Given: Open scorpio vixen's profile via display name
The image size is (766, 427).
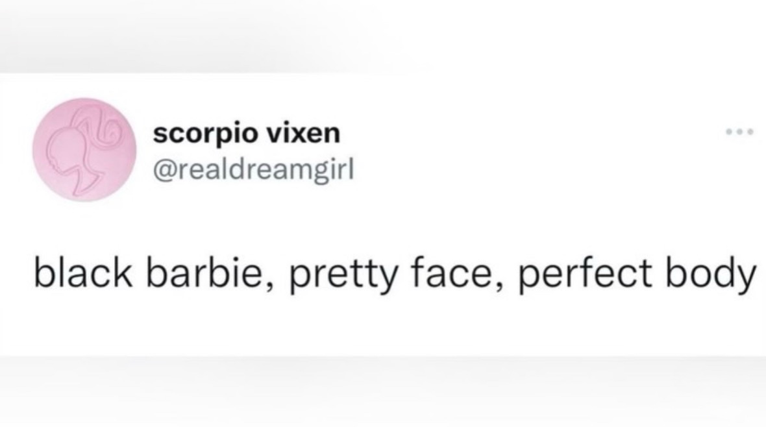Looking at the screenshot, I should [x=247, y=133].
